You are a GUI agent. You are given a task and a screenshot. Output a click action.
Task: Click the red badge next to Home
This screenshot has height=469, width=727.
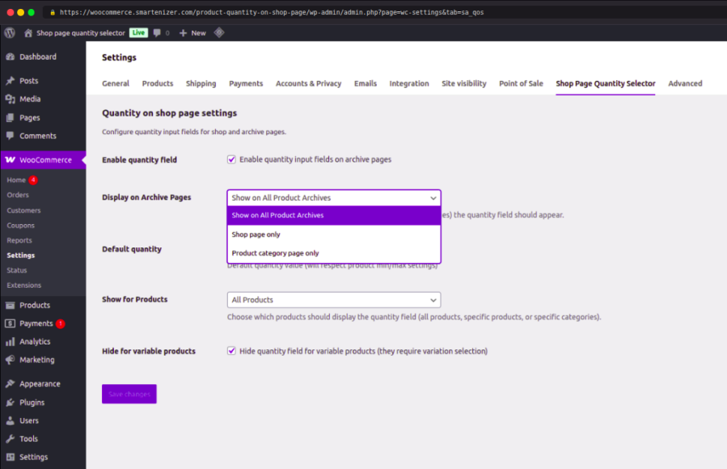[33, 180]
